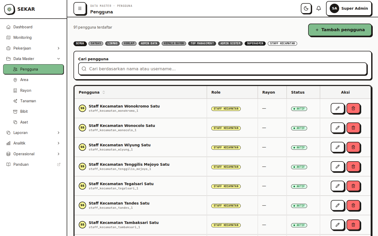Focus the Cari pengguna search field

coord(223,69)
